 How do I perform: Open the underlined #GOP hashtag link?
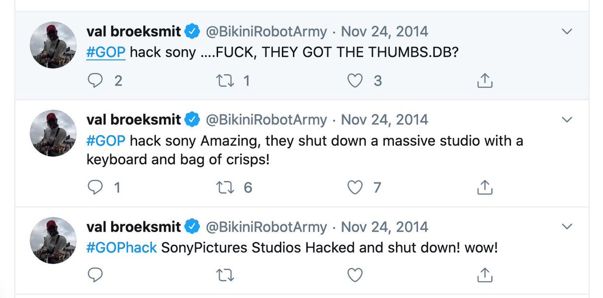(106, 52)
